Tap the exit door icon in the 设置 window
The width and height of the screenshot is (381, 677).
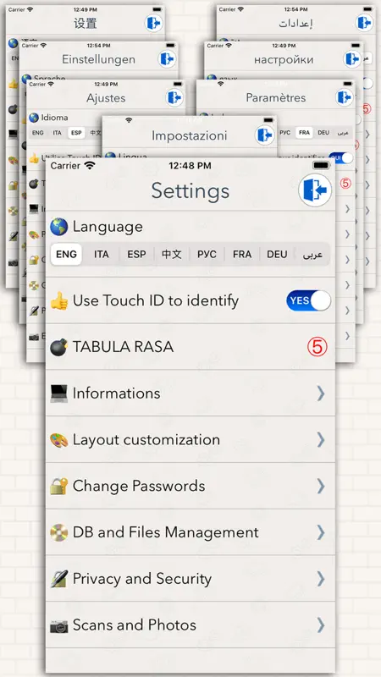154,23
